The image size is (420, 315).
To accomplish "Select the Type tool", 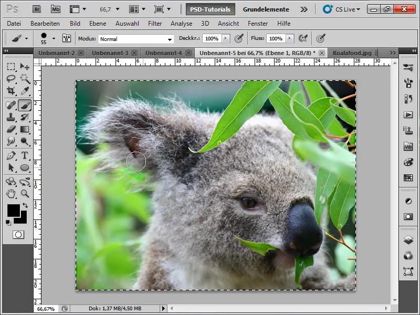I will 25,155.
